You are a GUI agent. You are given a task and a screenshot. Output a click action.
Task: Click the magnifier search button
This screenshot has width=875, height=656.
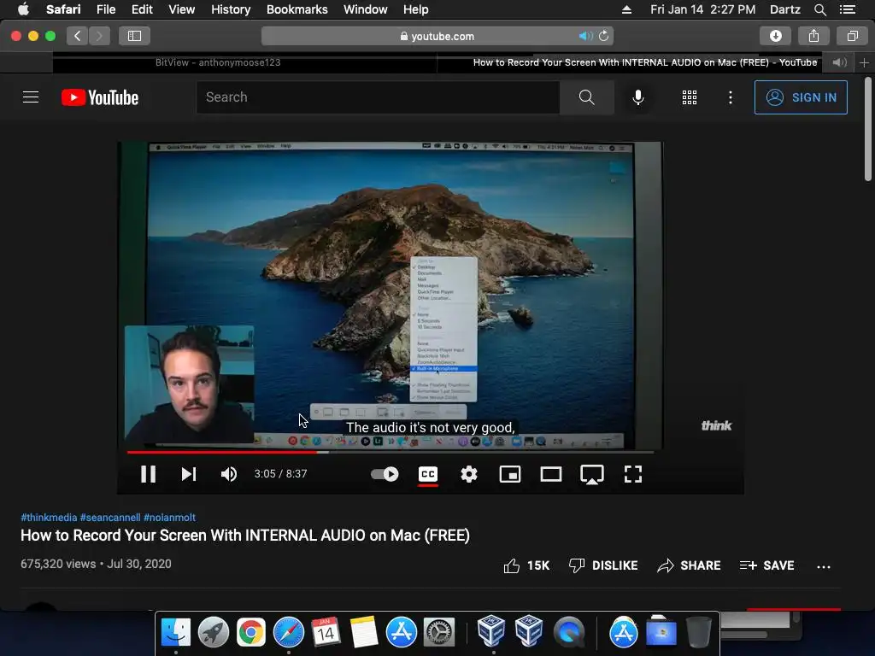[586, 97]
